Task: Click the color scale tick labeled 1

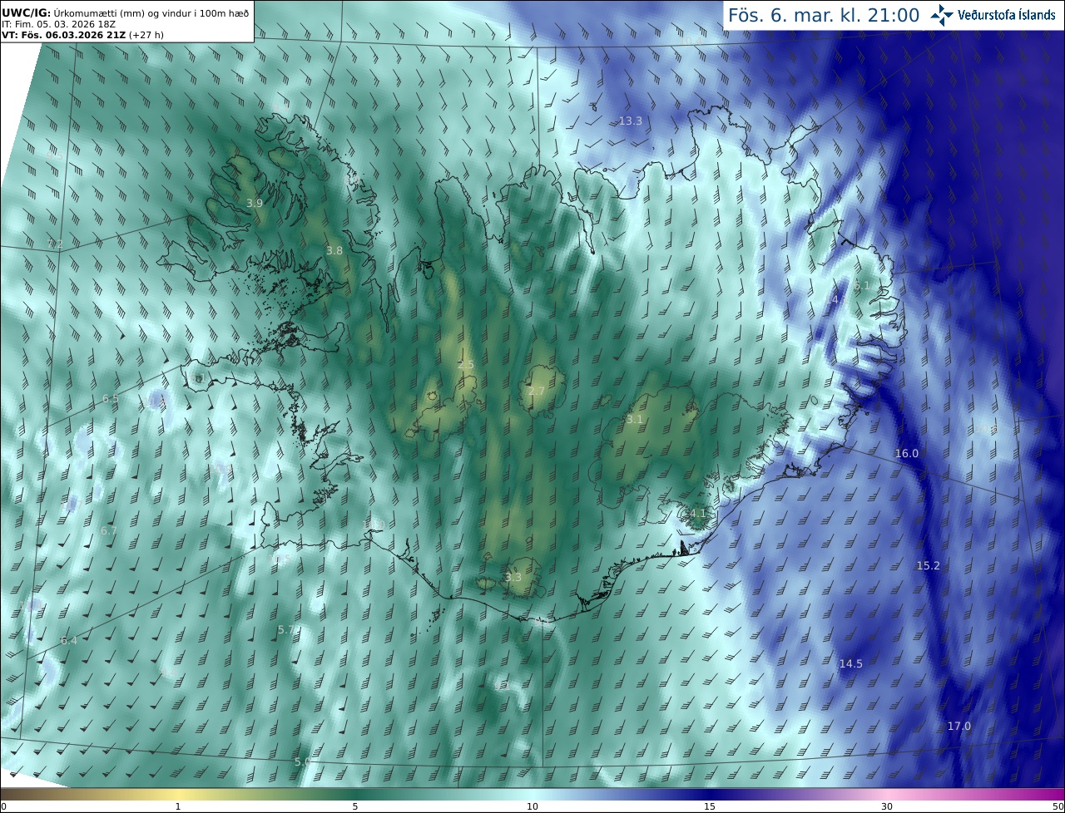Action: click(178, 806)
